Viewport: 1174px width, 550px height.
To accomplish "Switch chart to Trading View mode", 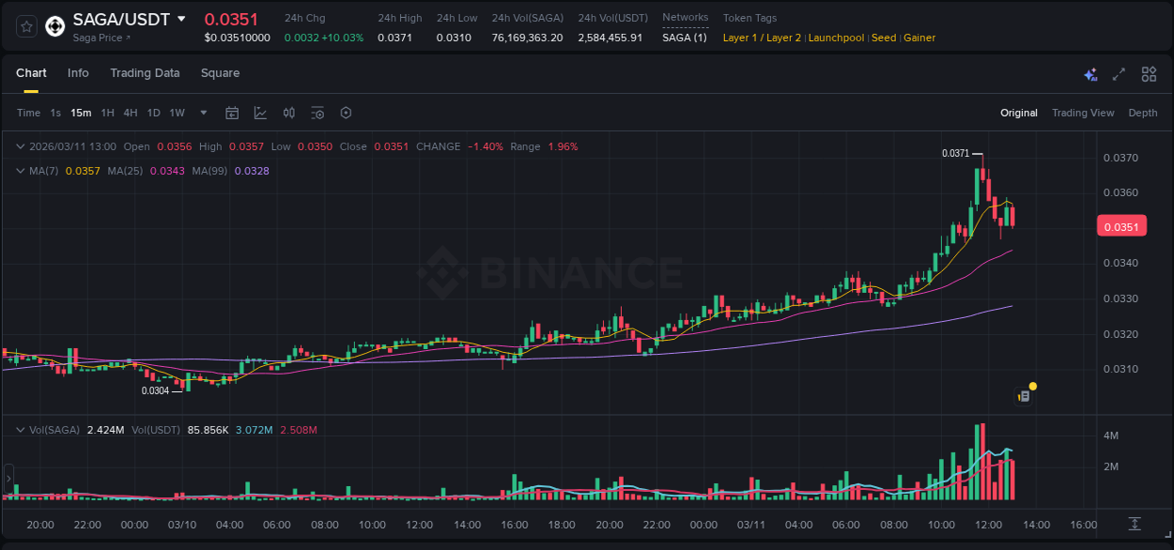I will (x=1083, y=113).
